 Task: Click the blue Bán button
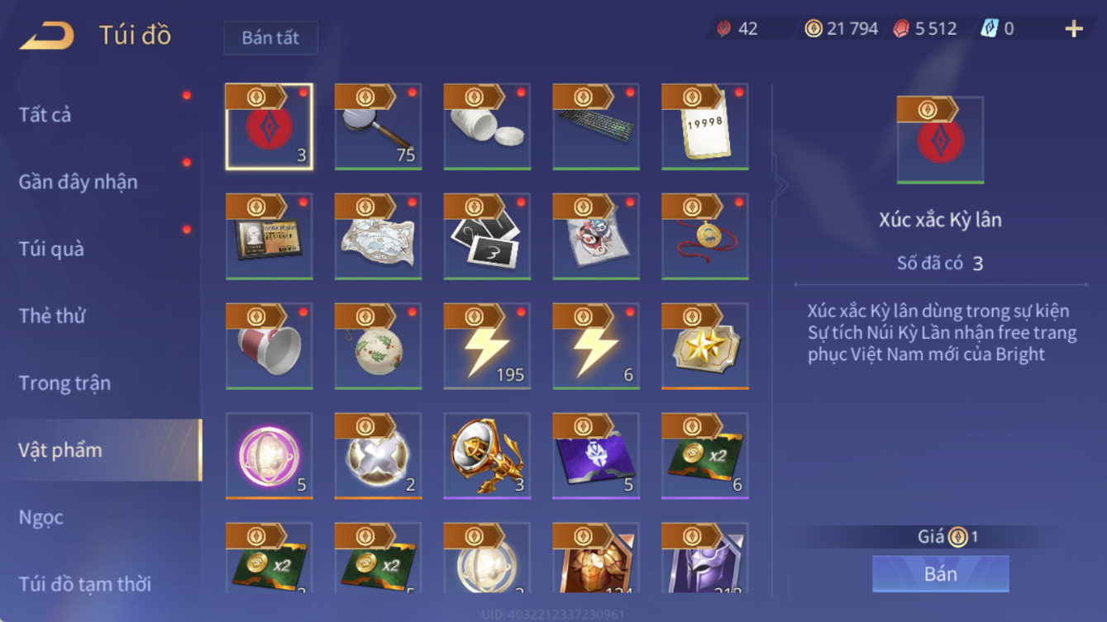click(941, 573)
